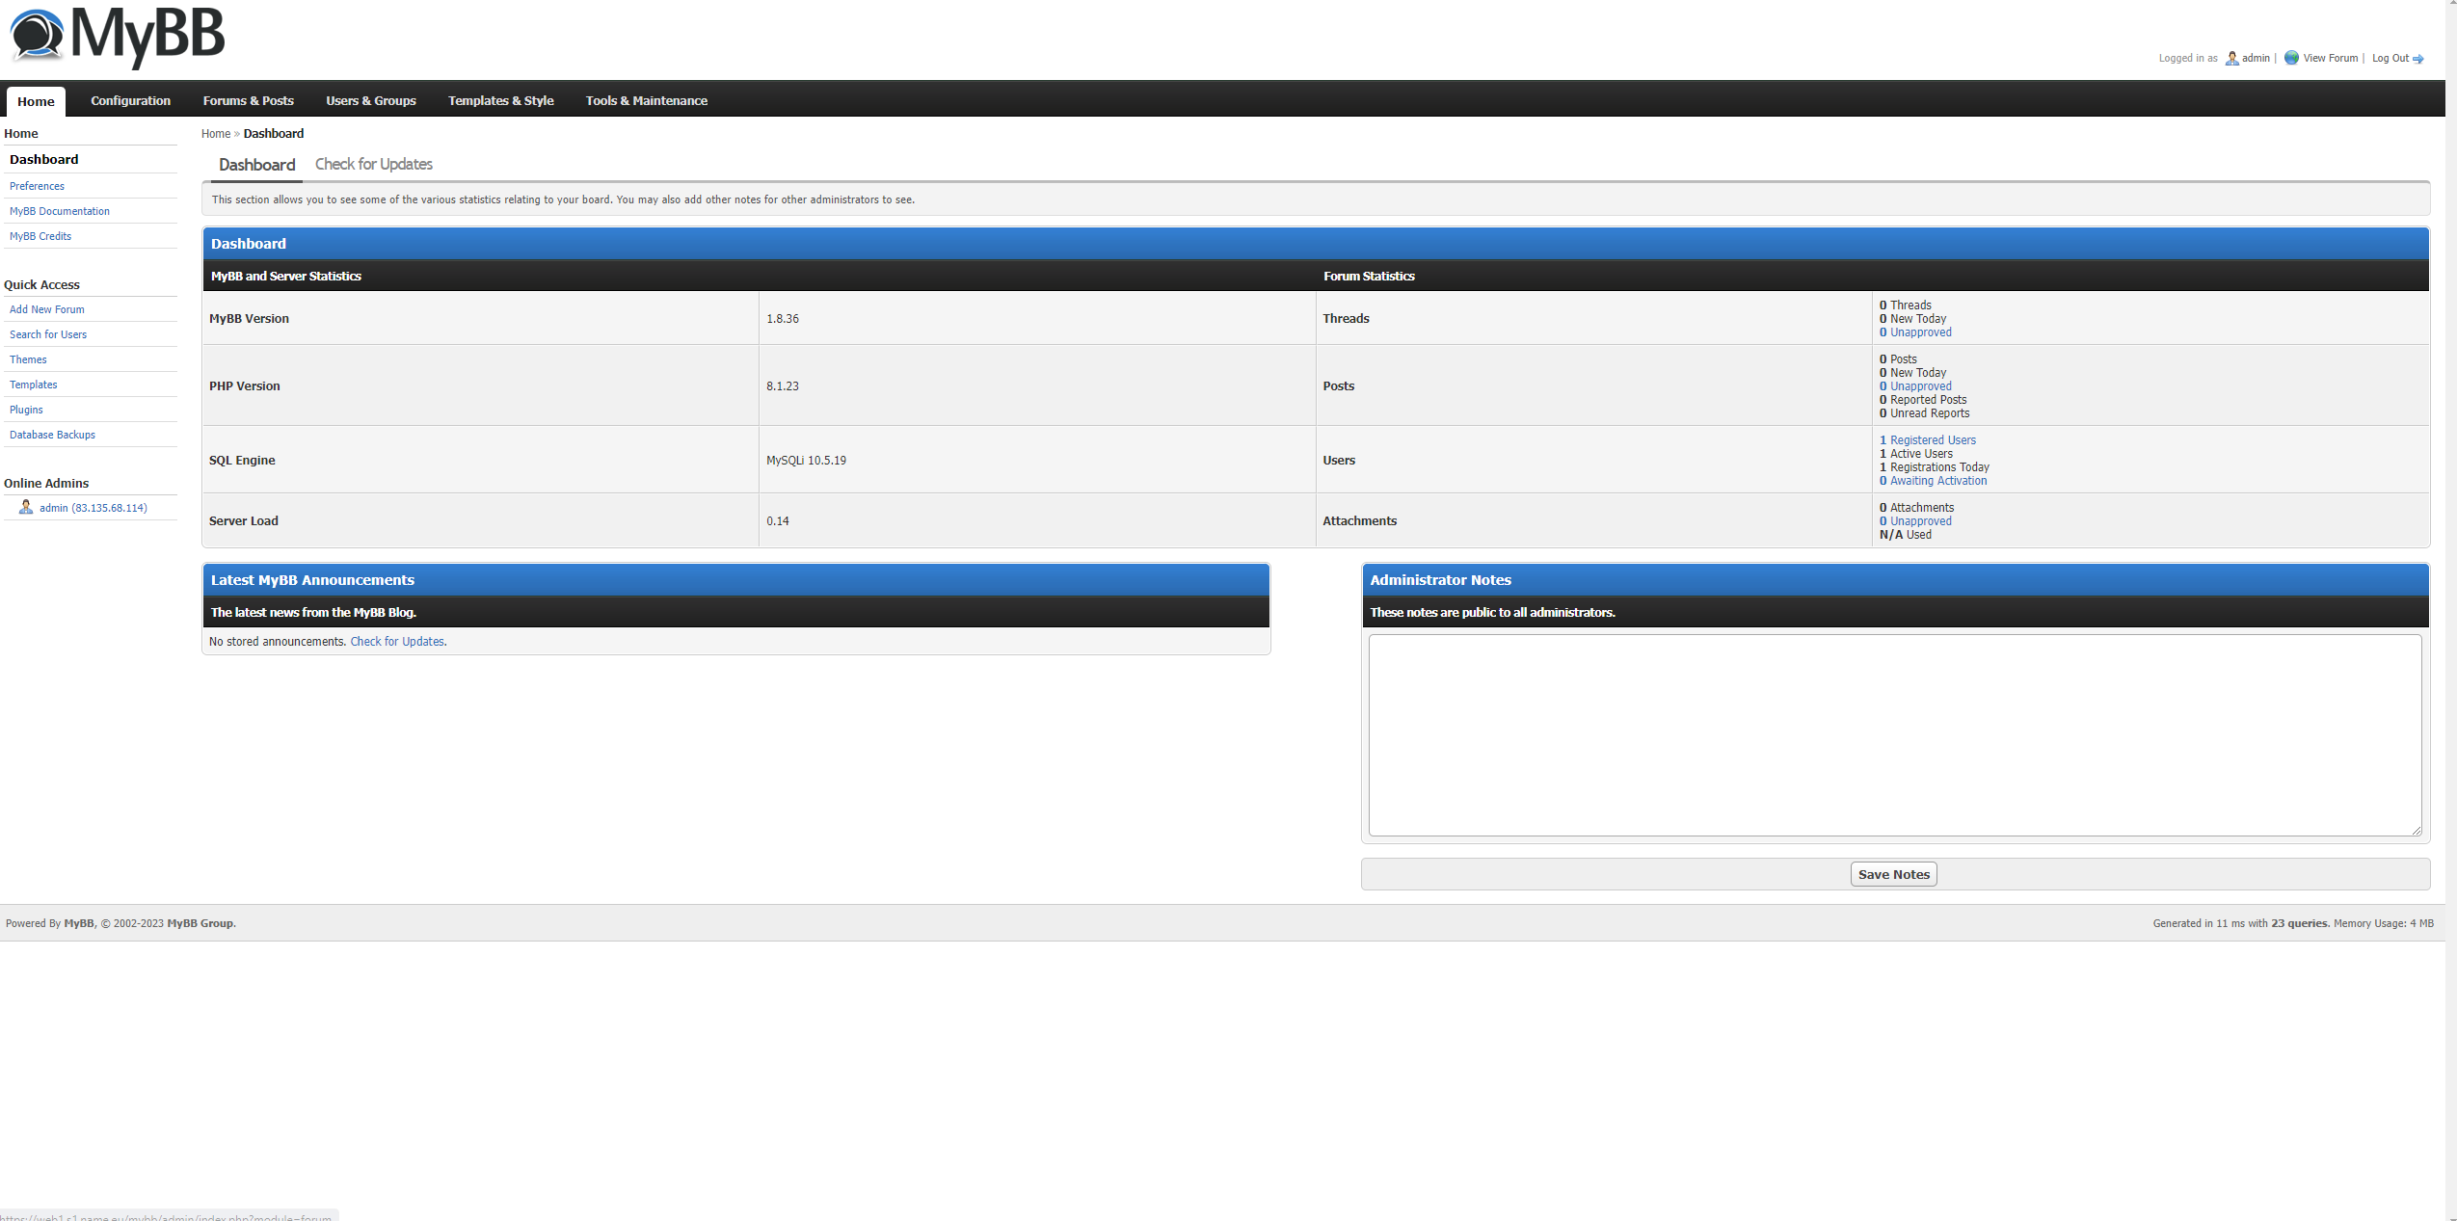Click the MyBB logo
2457x1221 pixels.
pyautogui.click(x=117, y=37)
